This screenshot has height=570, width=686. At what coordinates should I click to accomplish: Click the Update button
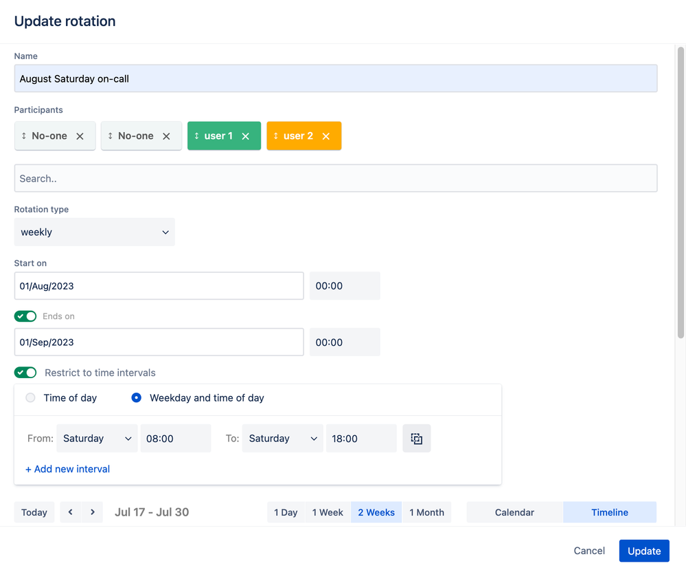[644, 551]
